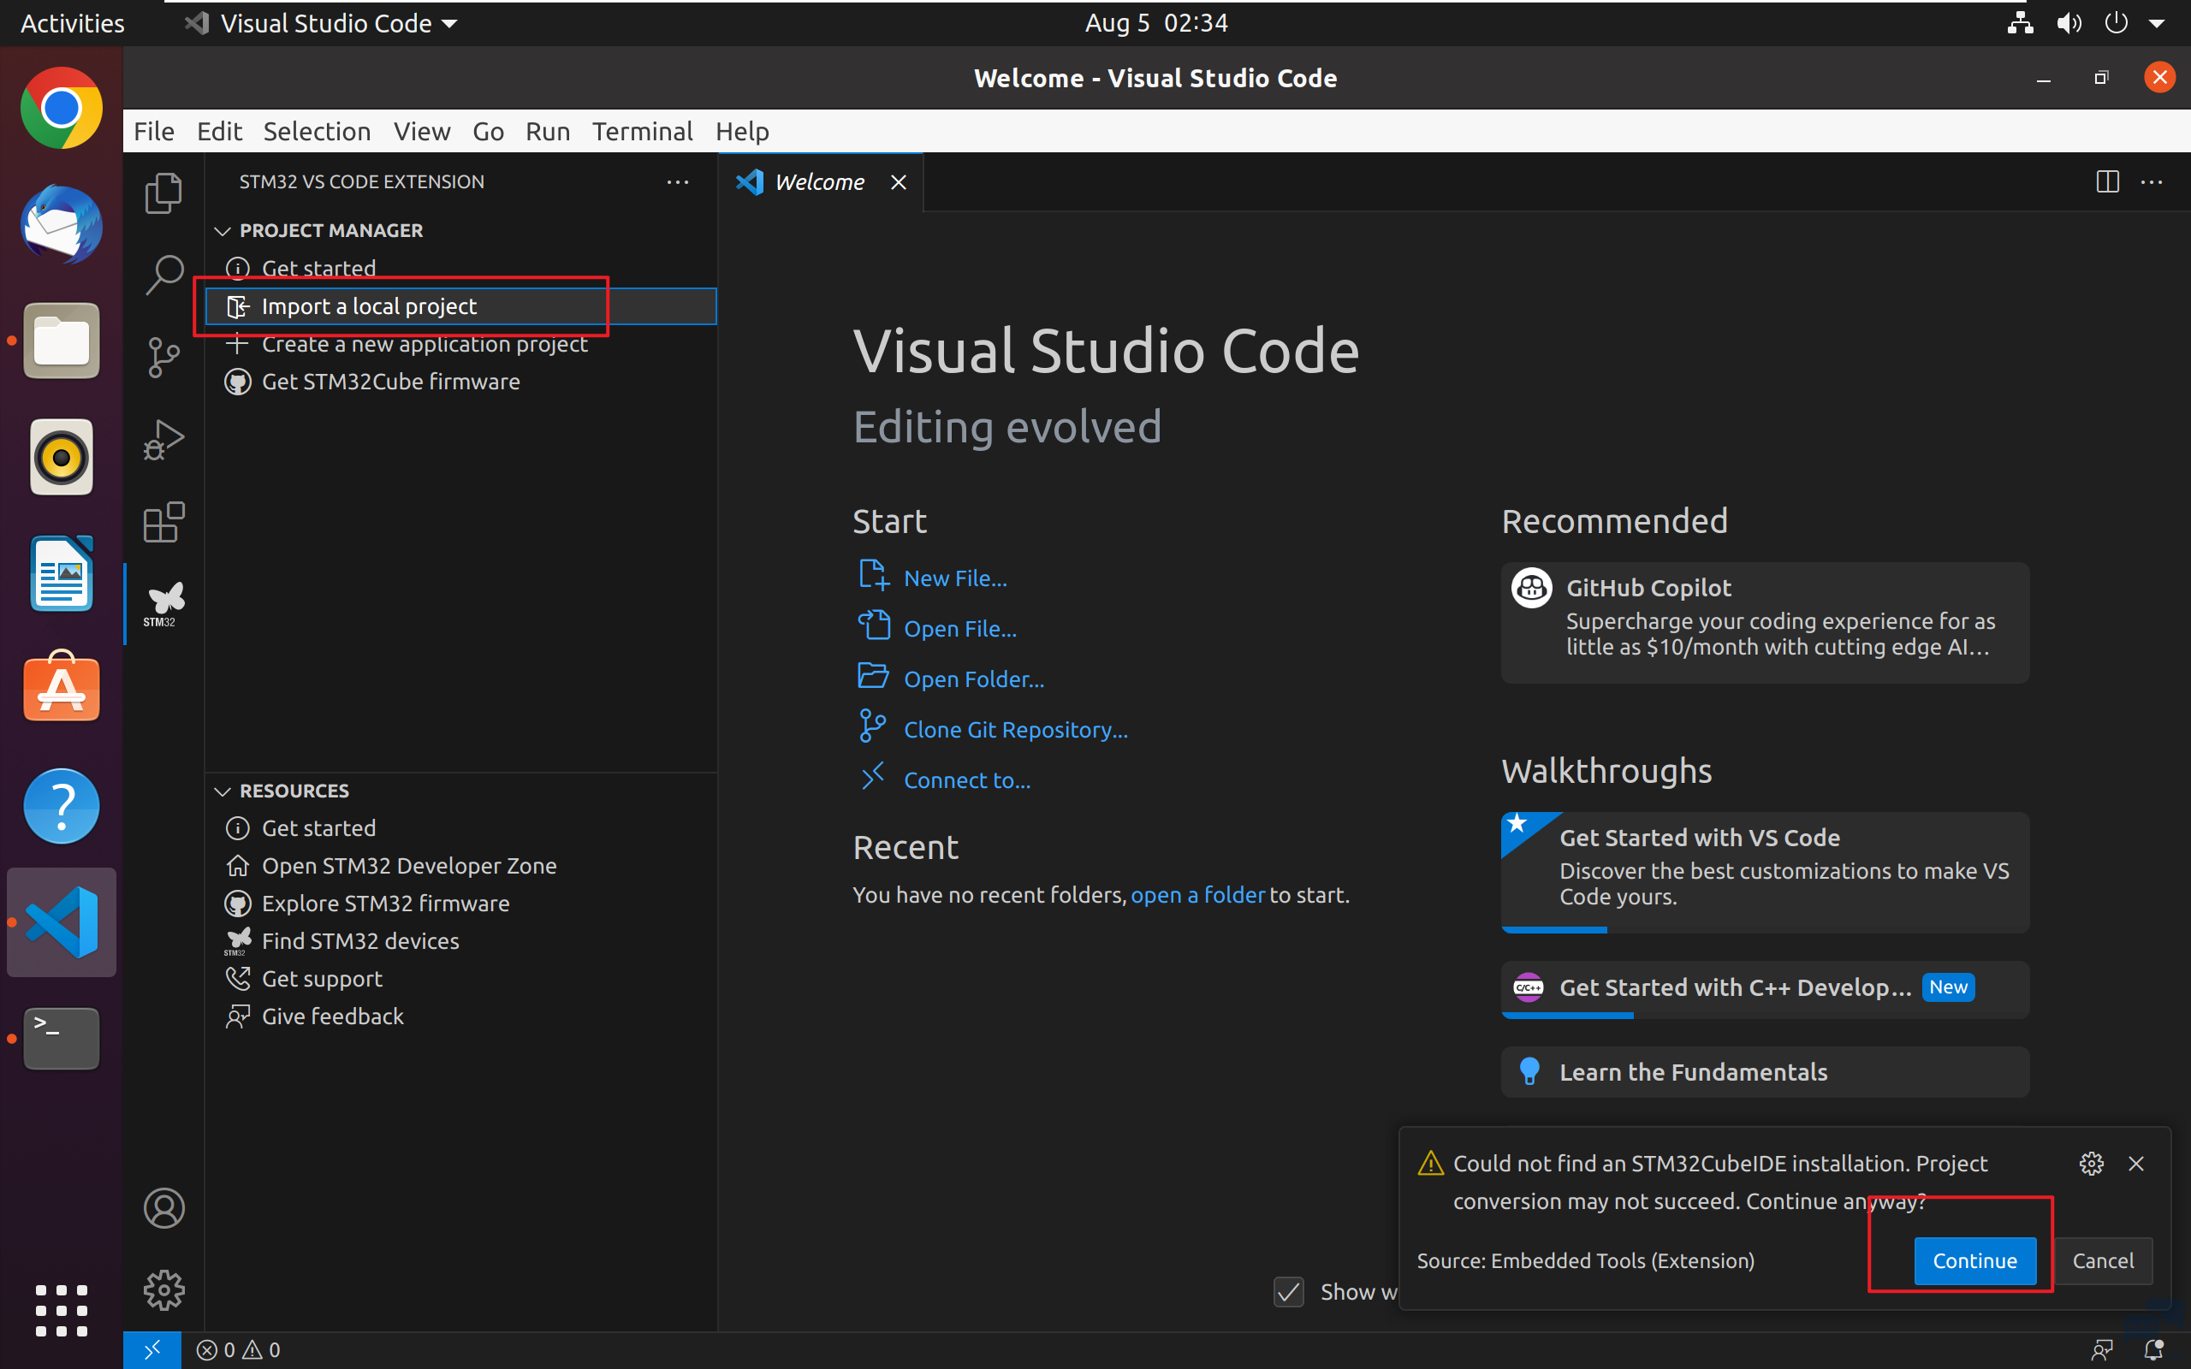The width and height of the screenshot is (2191, 1369).
Task: Click the remote window status bar icon
Action: [x=152, y=1349]
